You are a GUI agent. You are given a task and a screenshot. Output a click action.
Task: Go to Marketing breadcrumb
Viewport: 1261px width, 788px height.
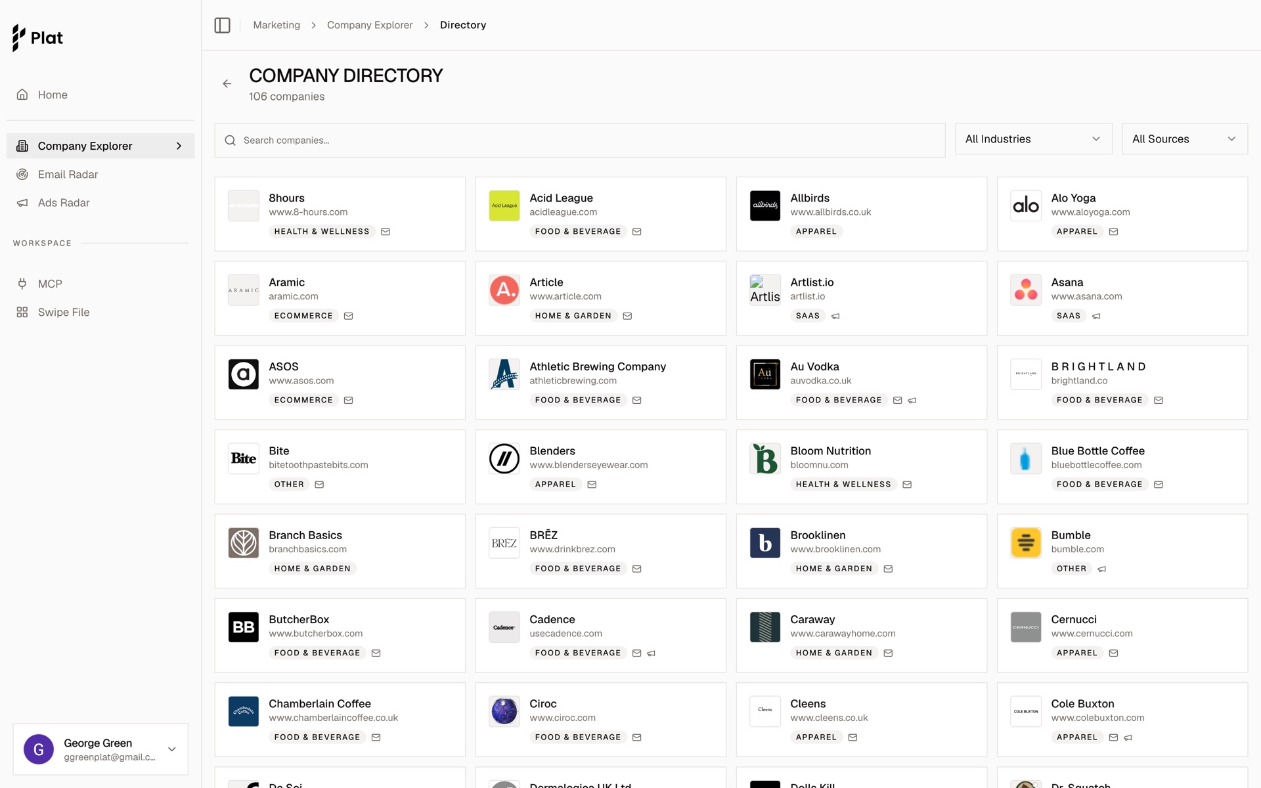coord(277,25)
